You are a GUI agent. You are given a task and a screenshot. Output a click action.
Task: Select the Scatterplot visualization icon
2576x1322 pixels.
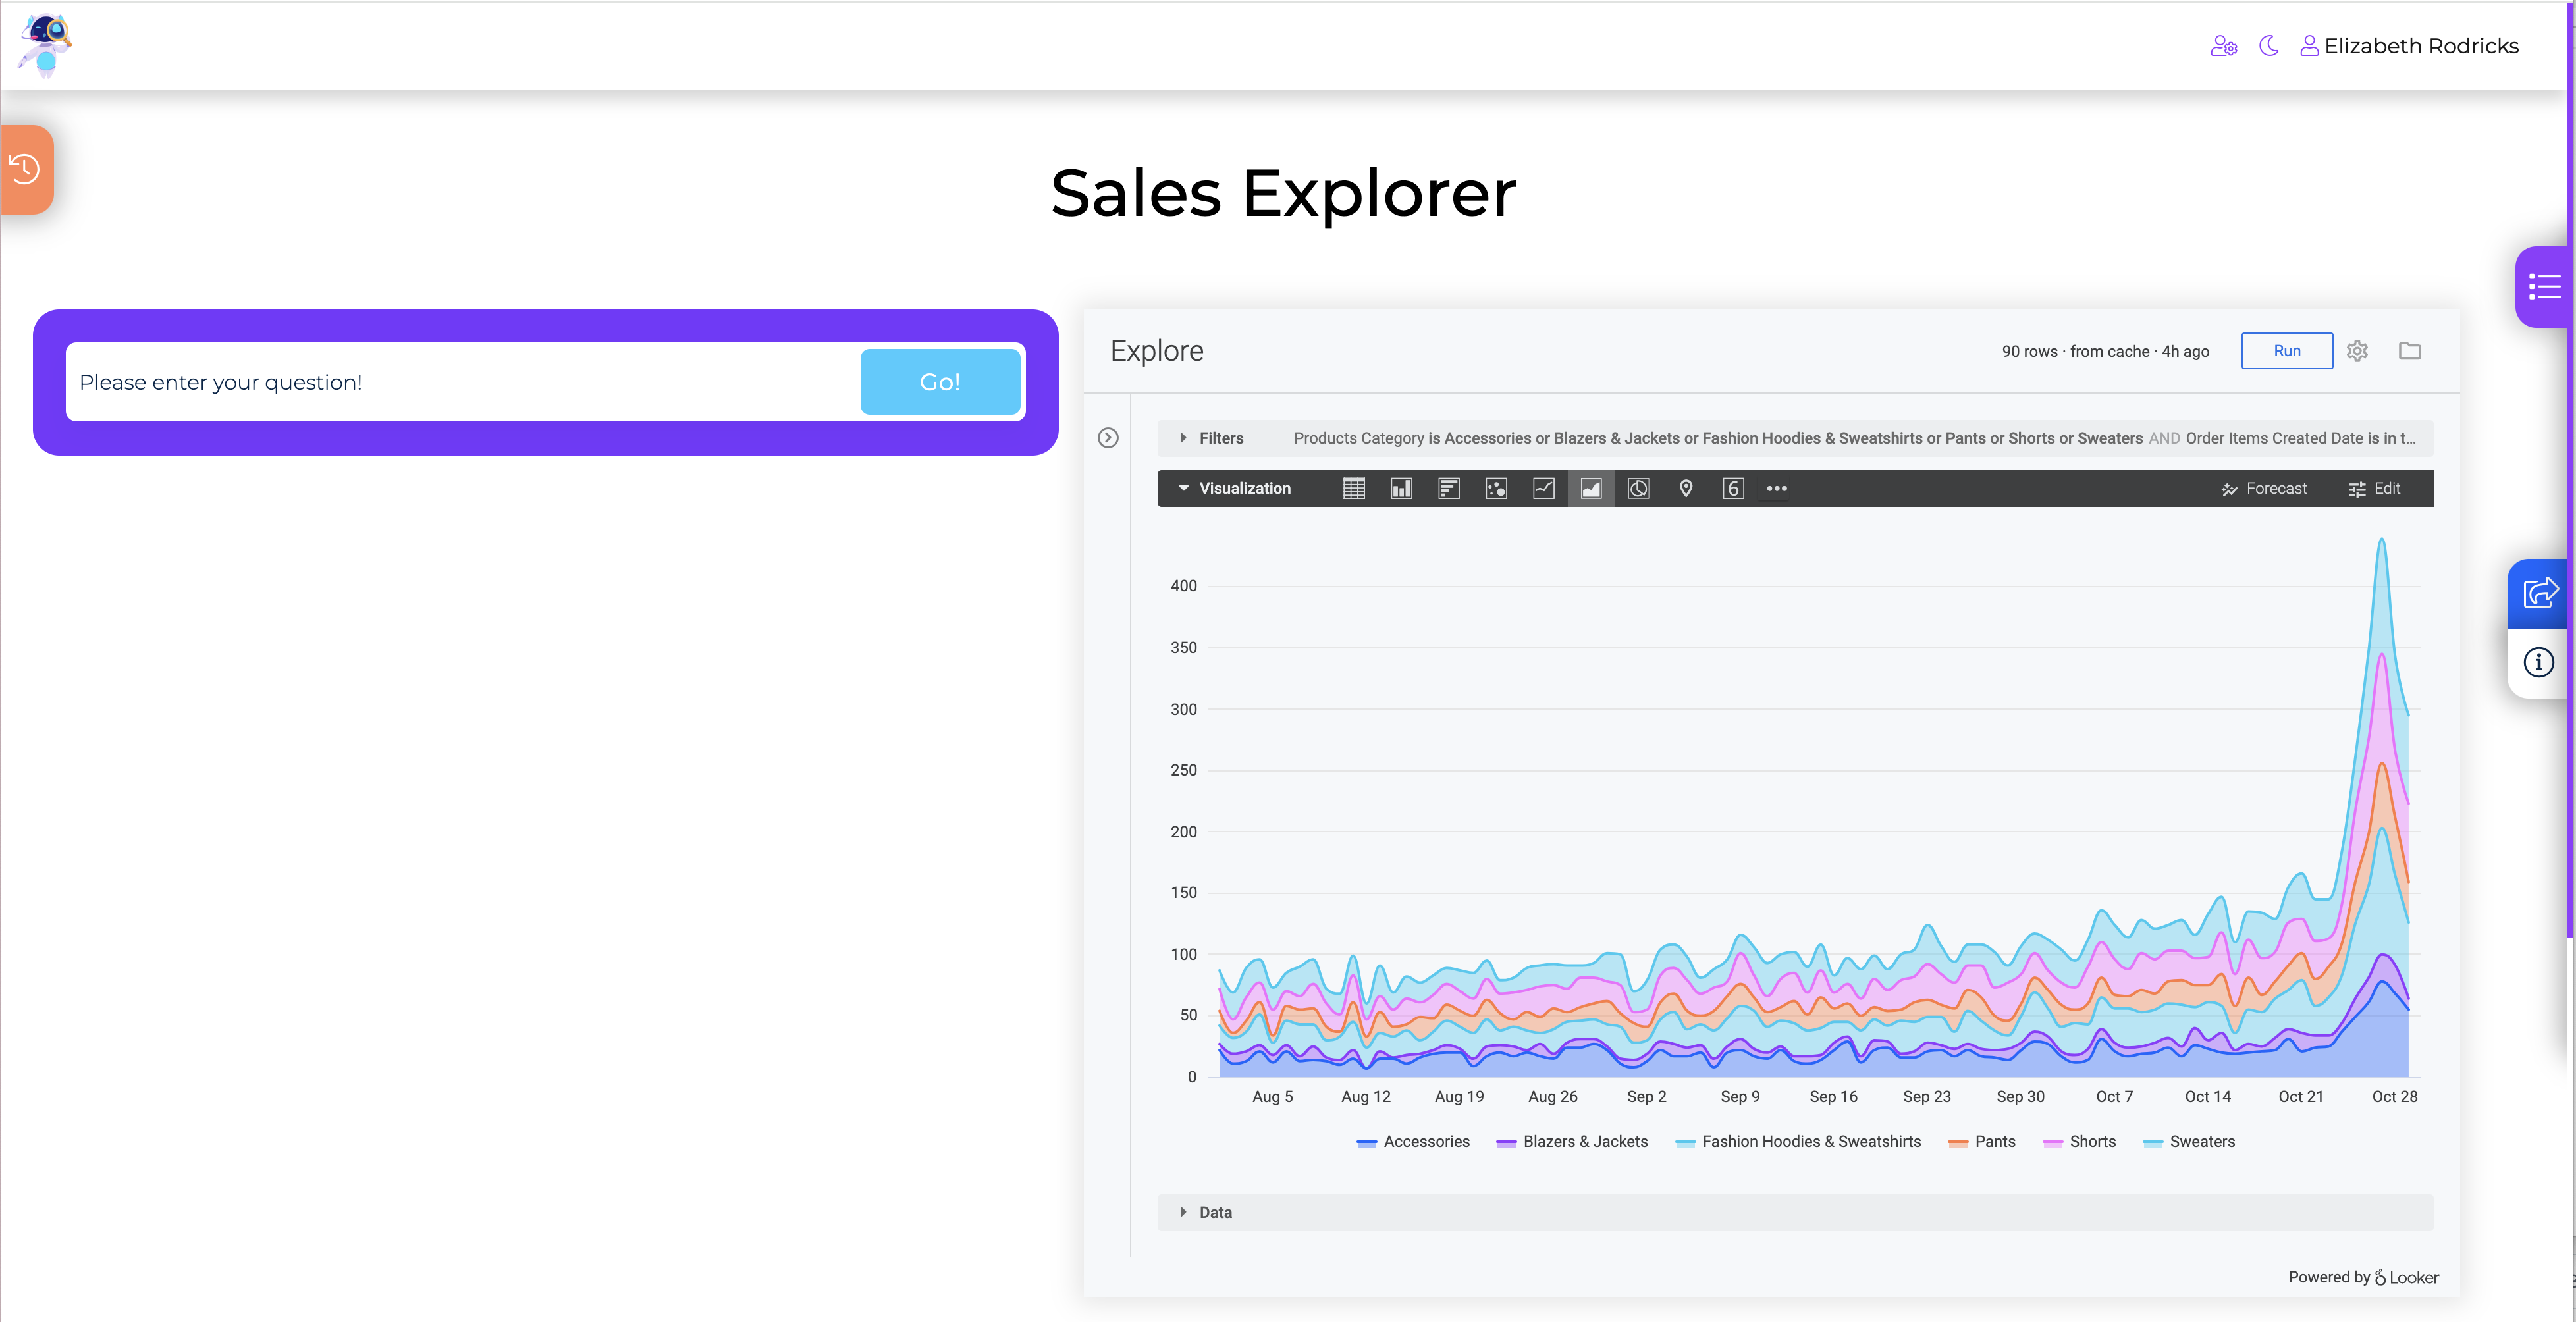[x=1496, y=488]
